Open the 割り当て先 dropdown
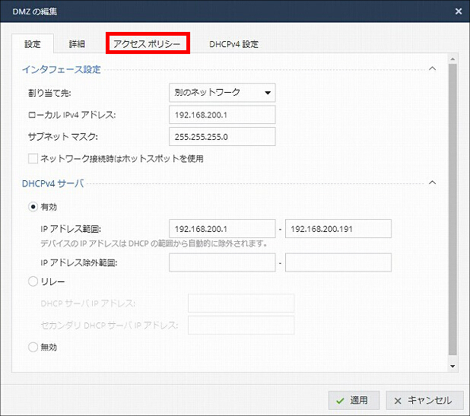The image size is (470, 416). [x=222, y=93]
